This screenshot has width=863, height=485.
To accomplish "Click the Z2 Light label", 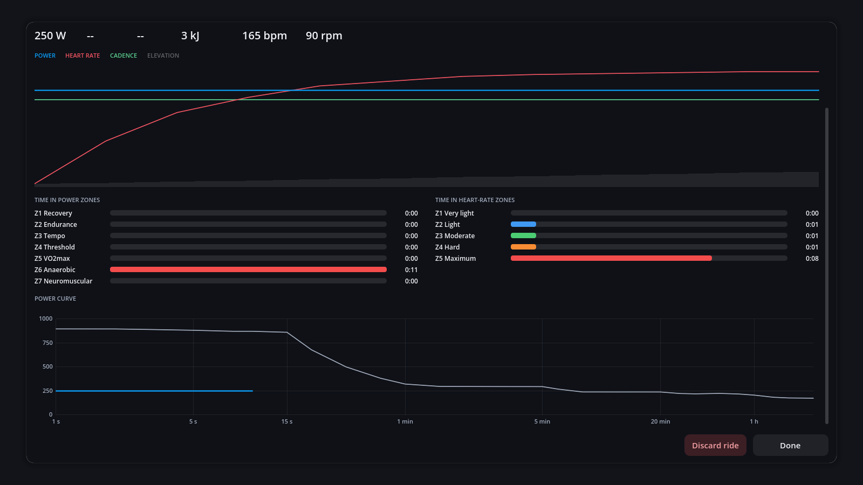I will pyautogui.click(x=448, y=225).
